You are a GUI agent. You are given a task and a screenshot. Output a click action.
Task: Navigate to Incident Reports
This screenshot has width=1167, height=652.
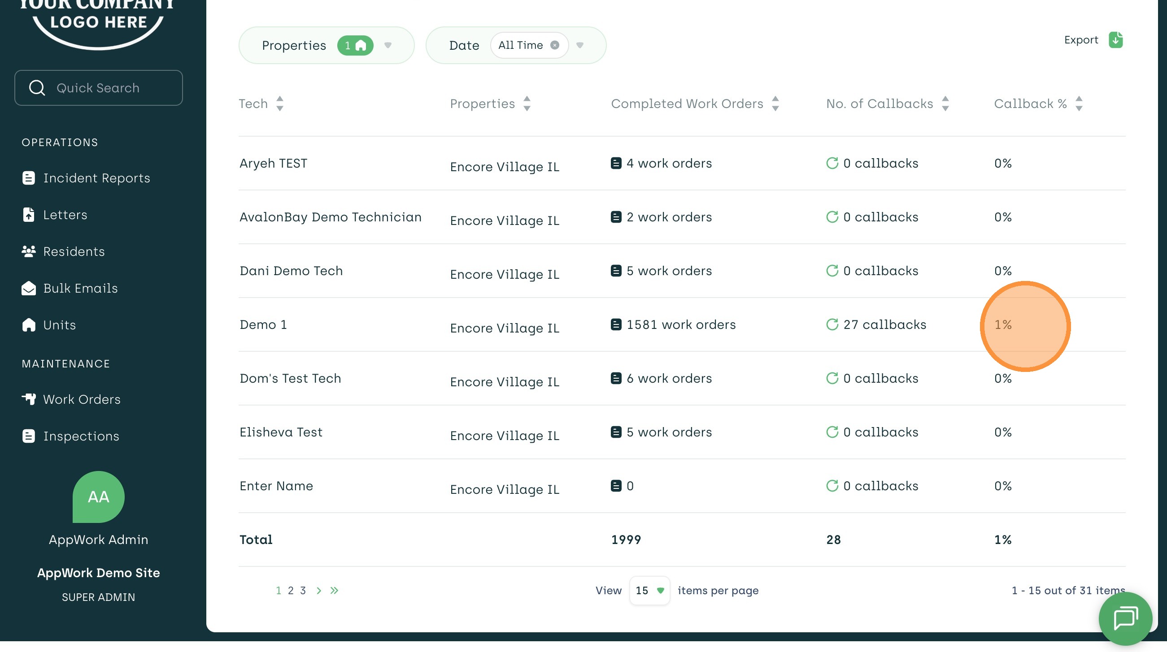click(x=96, y=178)
